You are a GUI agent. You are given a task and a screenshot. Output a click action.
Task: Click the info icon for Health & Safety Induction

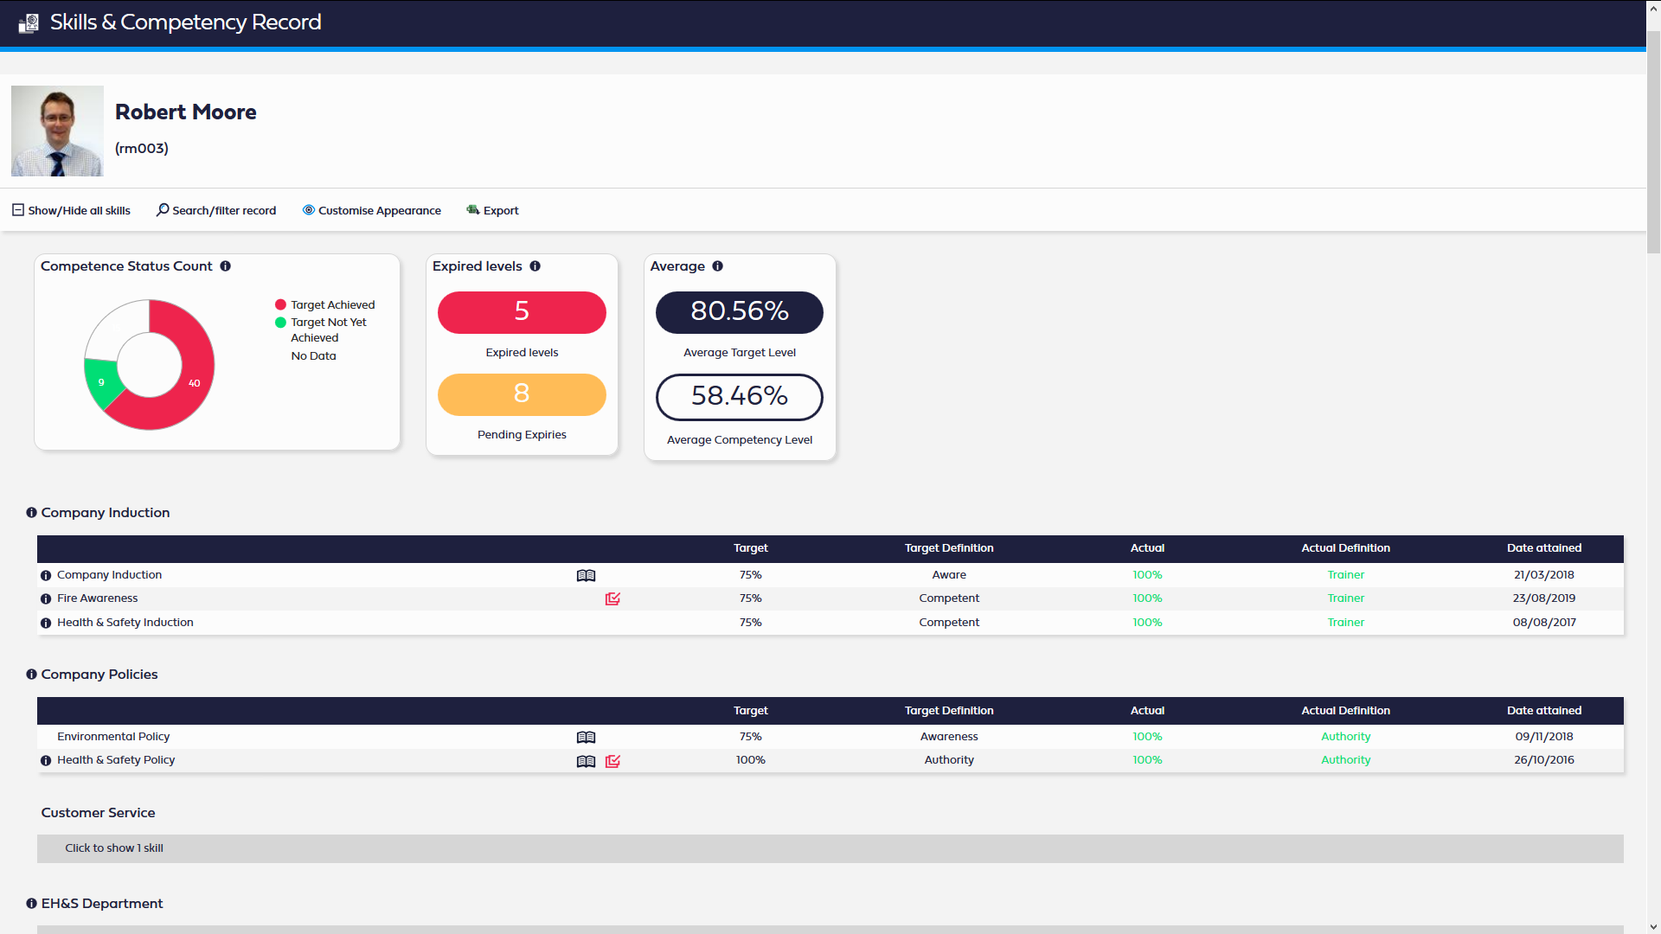click(x=46, y=624)
